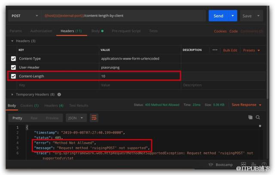Uncheck the Content-Type header checkbox
This screenshot has width=275, height=175.
pos(13,59)
